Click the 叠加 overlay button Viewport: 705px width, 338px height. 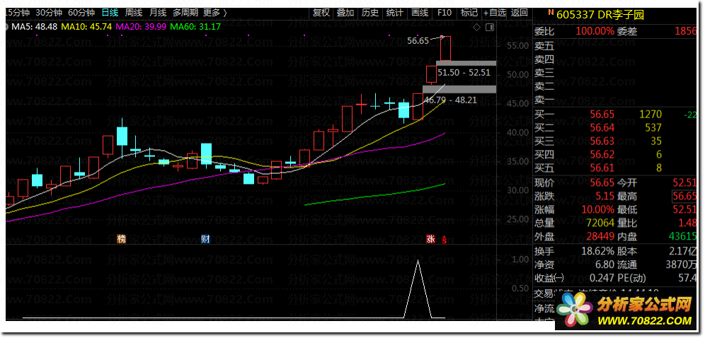tap(345, 13)
